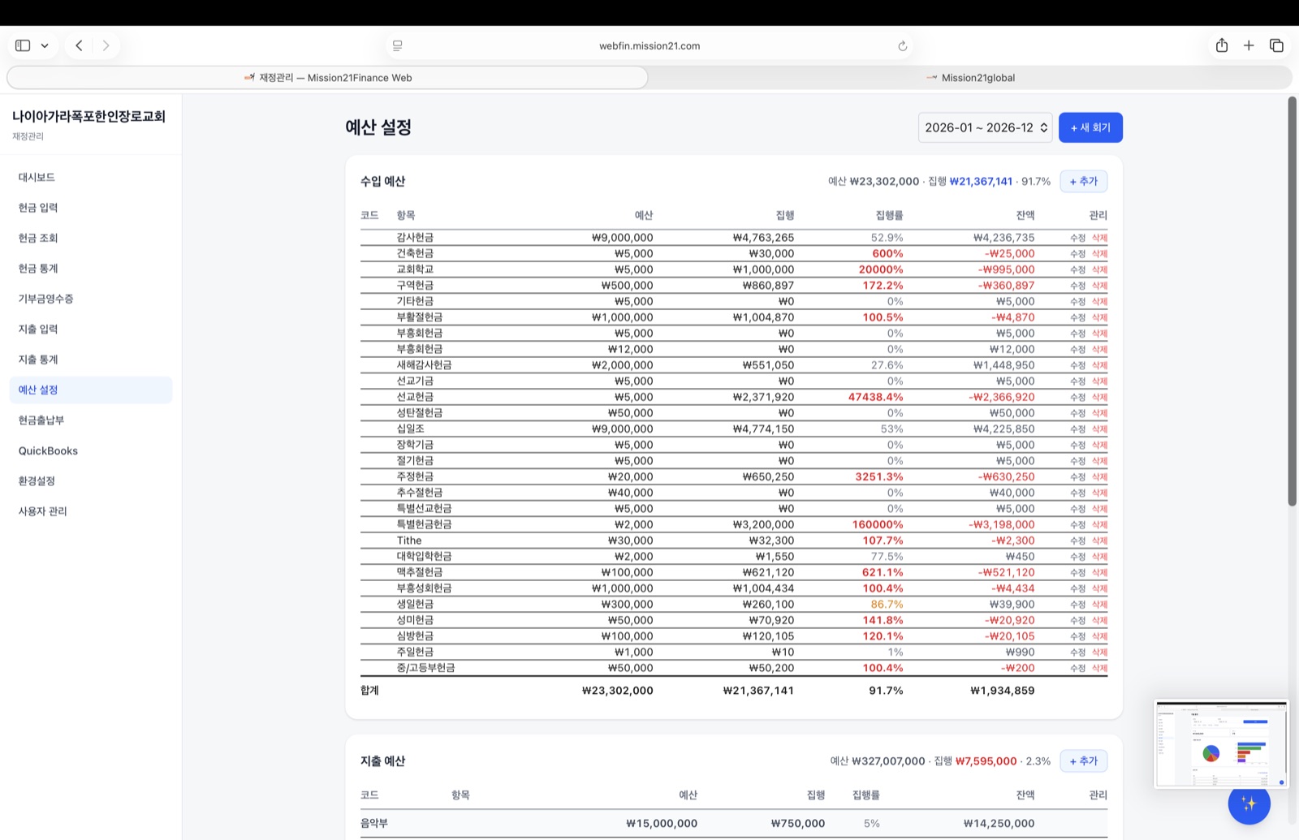Open 헌금 통계 in the sidebar
Screen dimensions: 1299x840
point(91,269)
